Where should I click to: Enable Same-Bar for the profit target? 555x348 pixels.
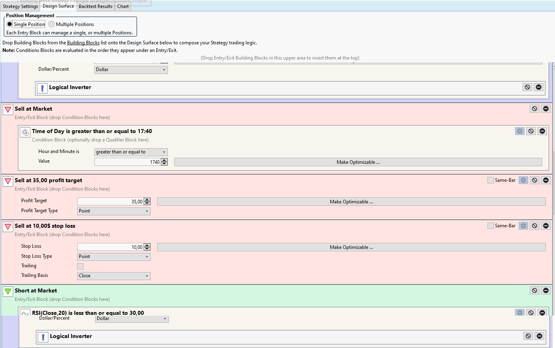[x=491, y=180]
